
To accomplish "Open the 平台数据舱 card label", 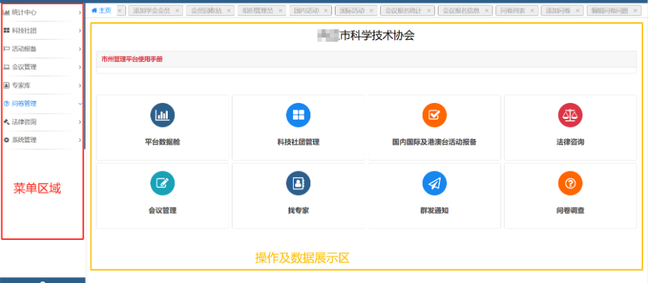I will [x=163, y=142].
